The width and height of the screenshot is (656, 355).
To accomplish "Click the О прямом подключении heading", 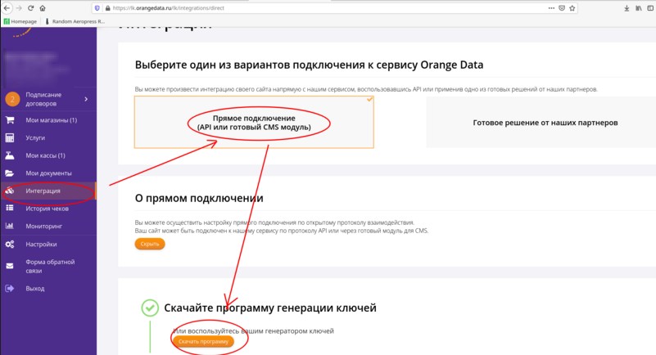I will point(199,198).
